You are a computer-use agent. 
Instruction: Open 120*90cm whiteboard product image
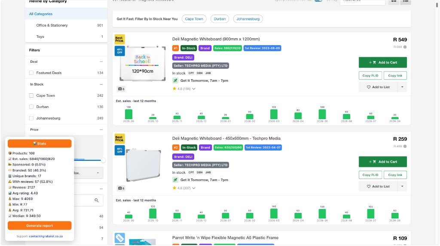143,64
